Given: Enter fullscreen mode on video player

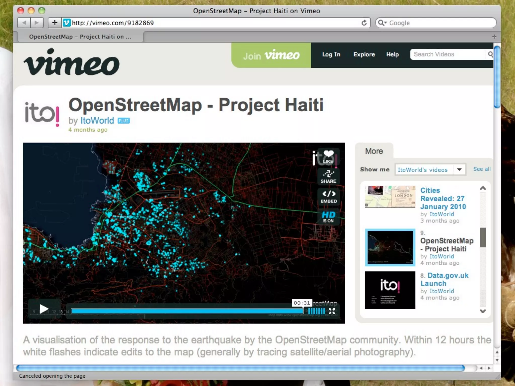Looking at the screenshot, I should pyautogui.click(x=332, y=311).
